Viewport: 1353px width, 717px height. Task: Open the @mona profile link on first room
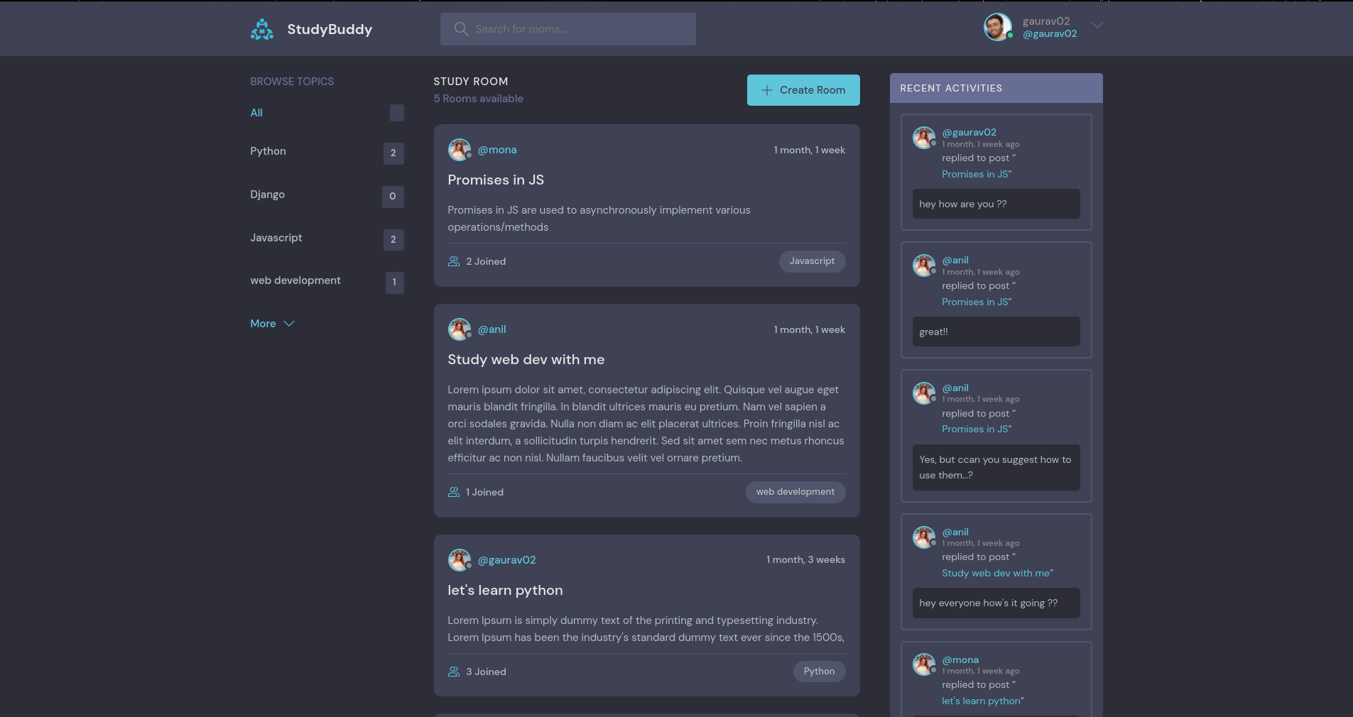[x=497, y=150]
